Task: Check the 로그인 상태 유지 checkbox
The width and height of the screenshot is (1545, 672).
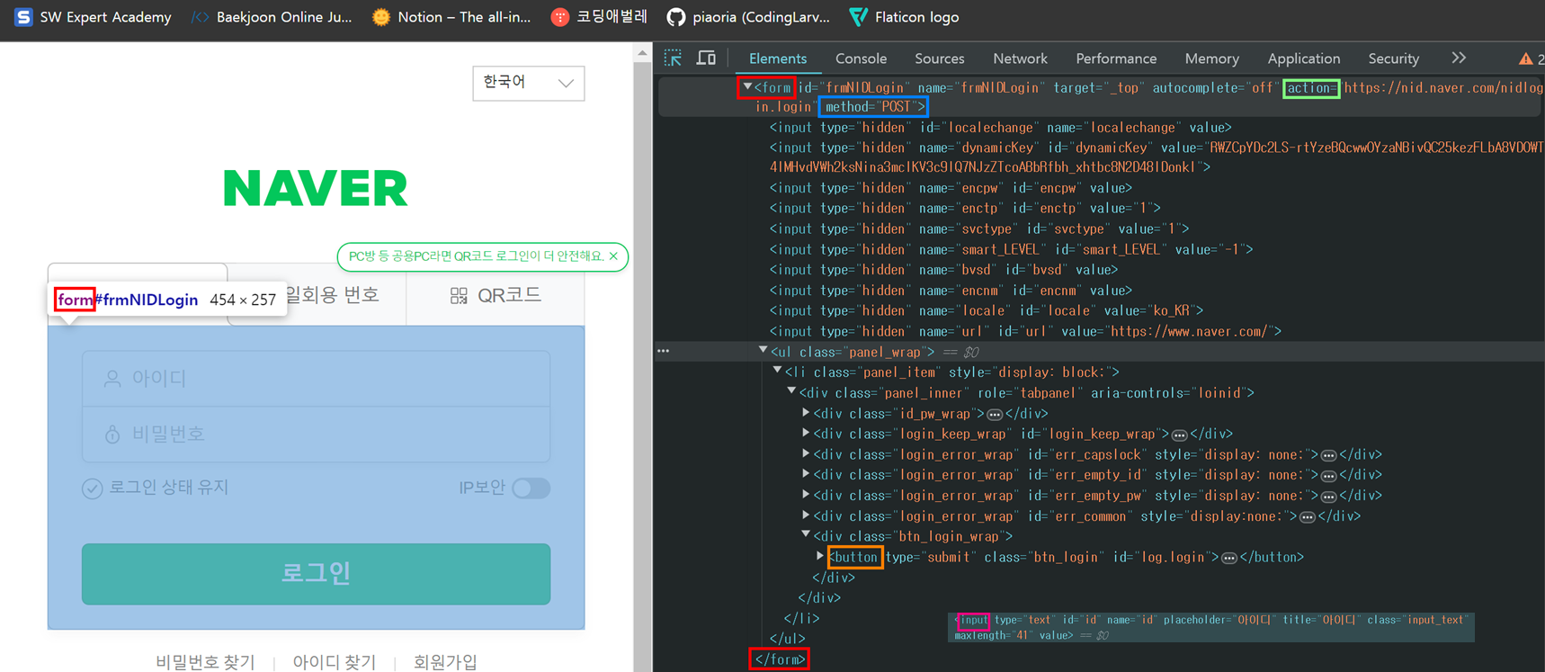Action: [x=92, y=488]
